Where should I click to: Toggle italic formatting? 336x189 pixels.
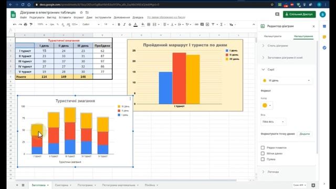coord(124,25)
